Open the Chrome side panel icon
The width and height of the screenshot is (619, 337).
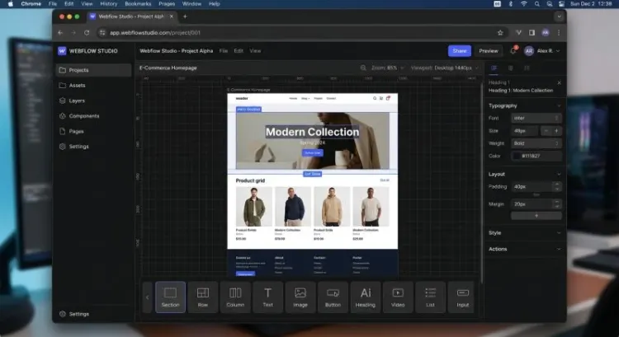(x=532, y=33)
